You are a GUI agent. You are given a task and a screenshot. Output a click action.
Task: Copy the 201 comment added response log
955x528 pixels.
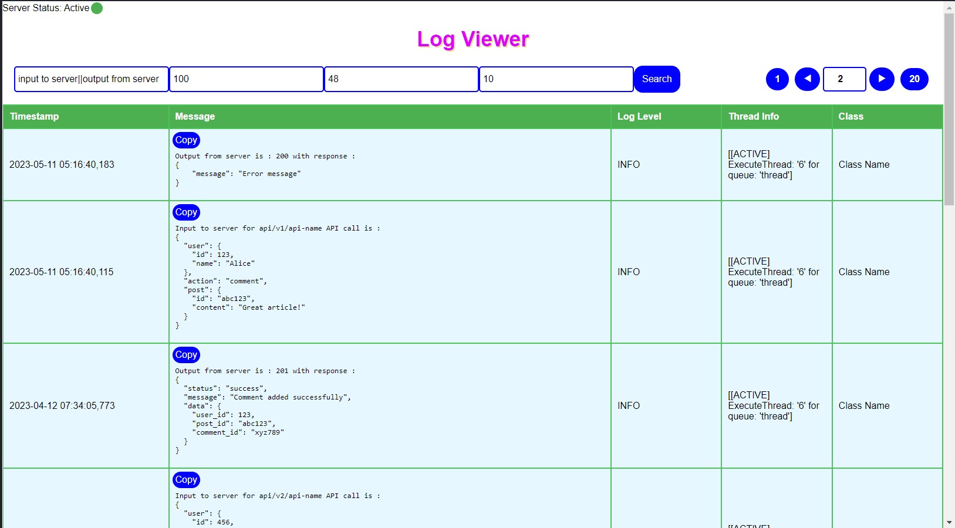coord(186,355)
